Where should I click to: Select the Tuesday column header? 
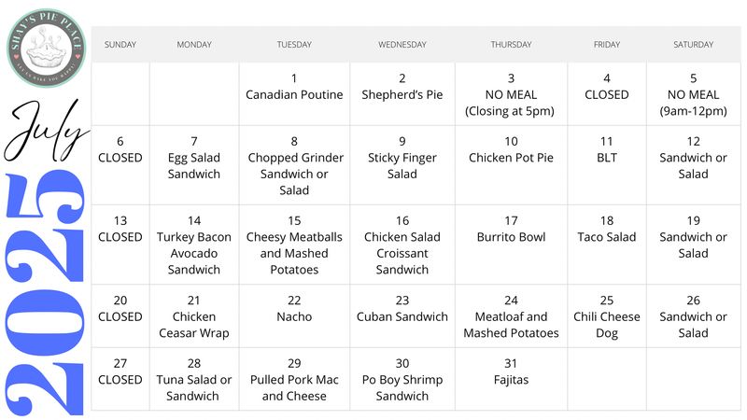(294, 44)
